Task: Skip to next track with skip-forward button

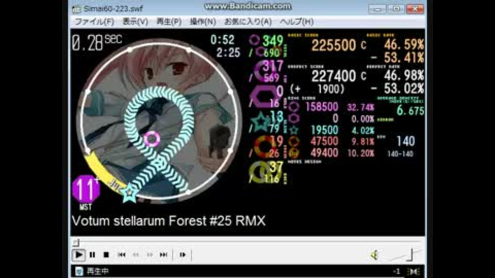Action: (x=163, y=255)
